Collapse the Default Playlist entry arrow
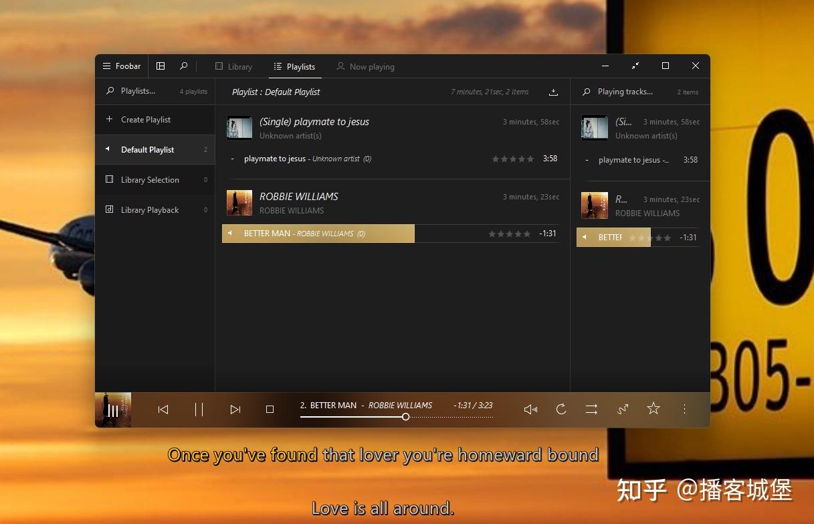Image resolution: width=814 pixels, height=524 pixels. pyautogui.click(x=106, y=149)
